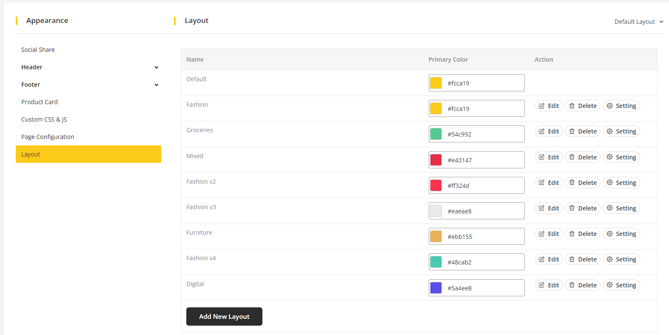This screenshot has width=669, height=335.
Task: Select Custom CSS & JS menu item
Action: click(x=44, y=119)
